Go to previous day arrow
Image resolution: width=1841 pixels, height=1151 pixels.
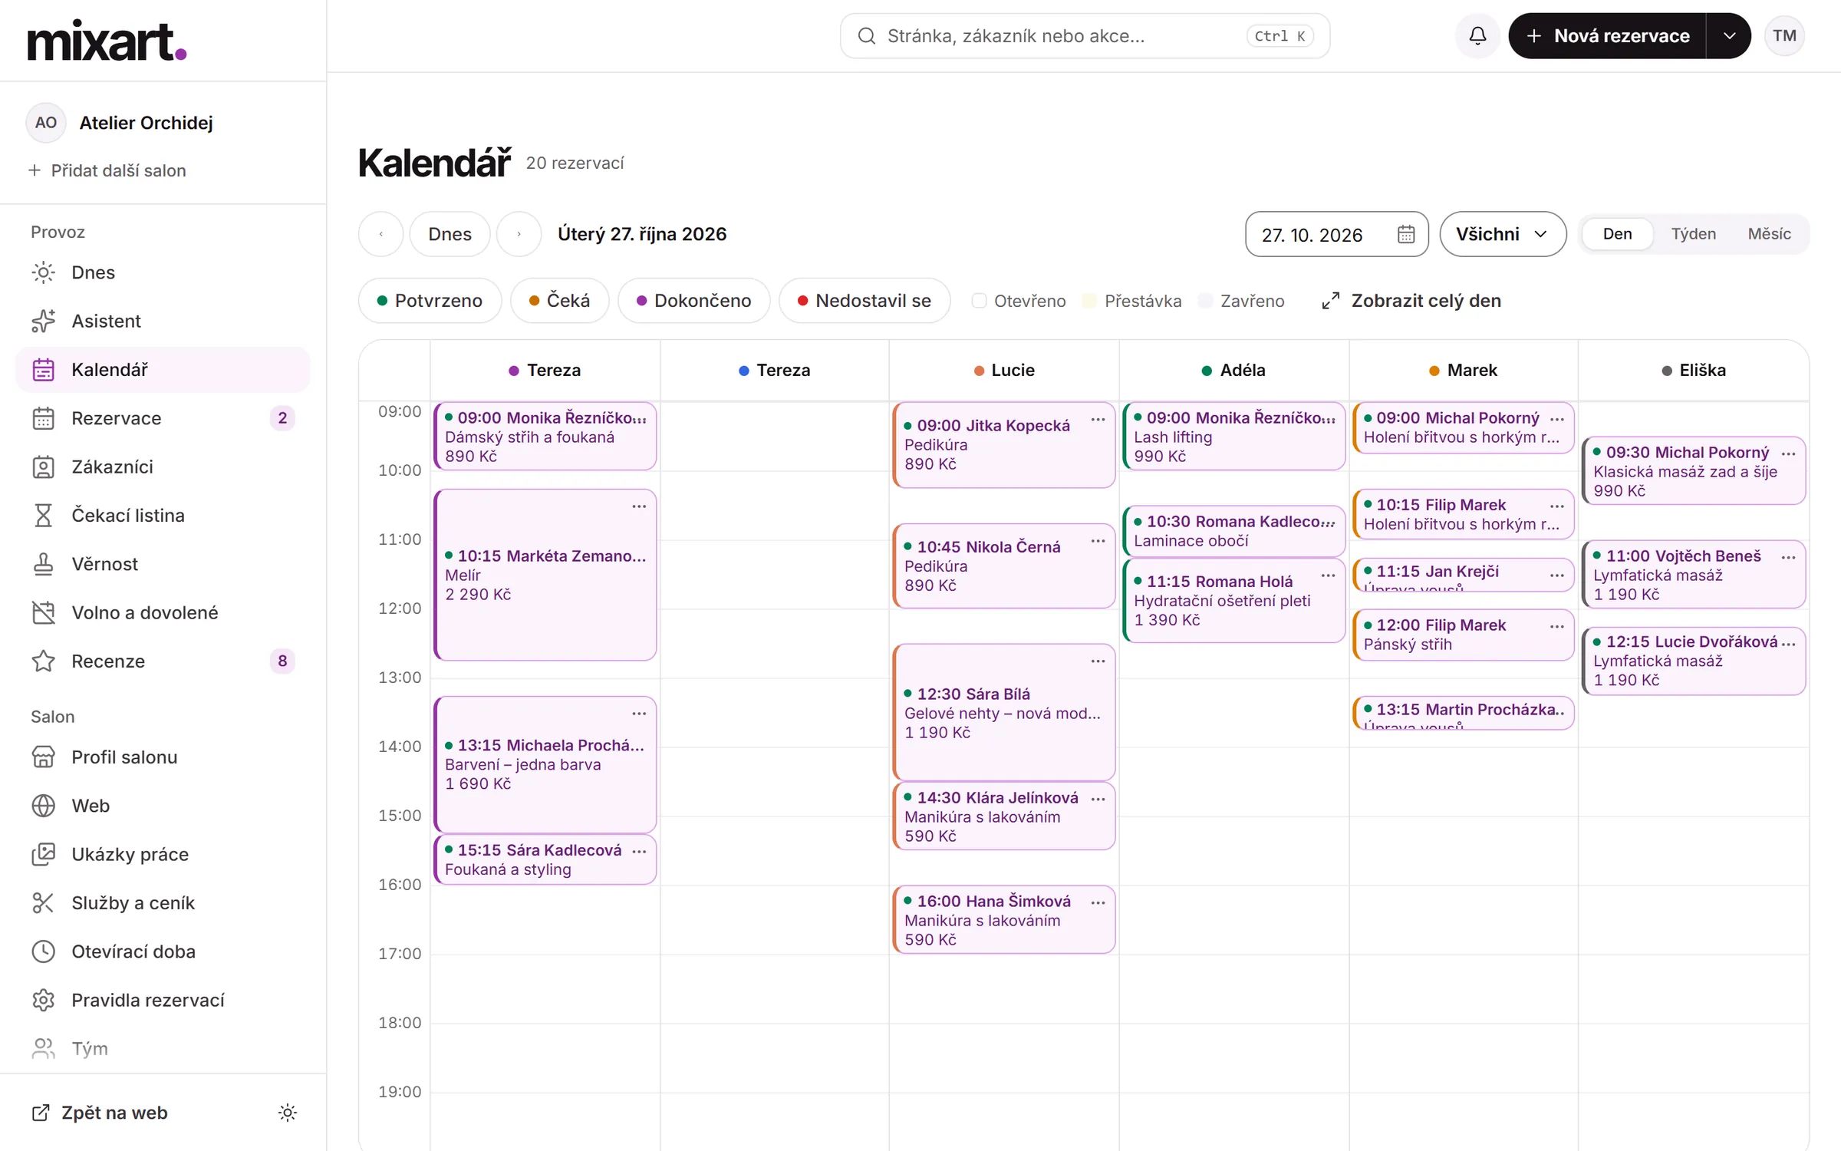click(x=381, y=234)
